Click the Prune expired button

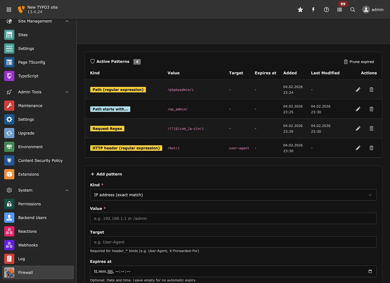(359, 62)
